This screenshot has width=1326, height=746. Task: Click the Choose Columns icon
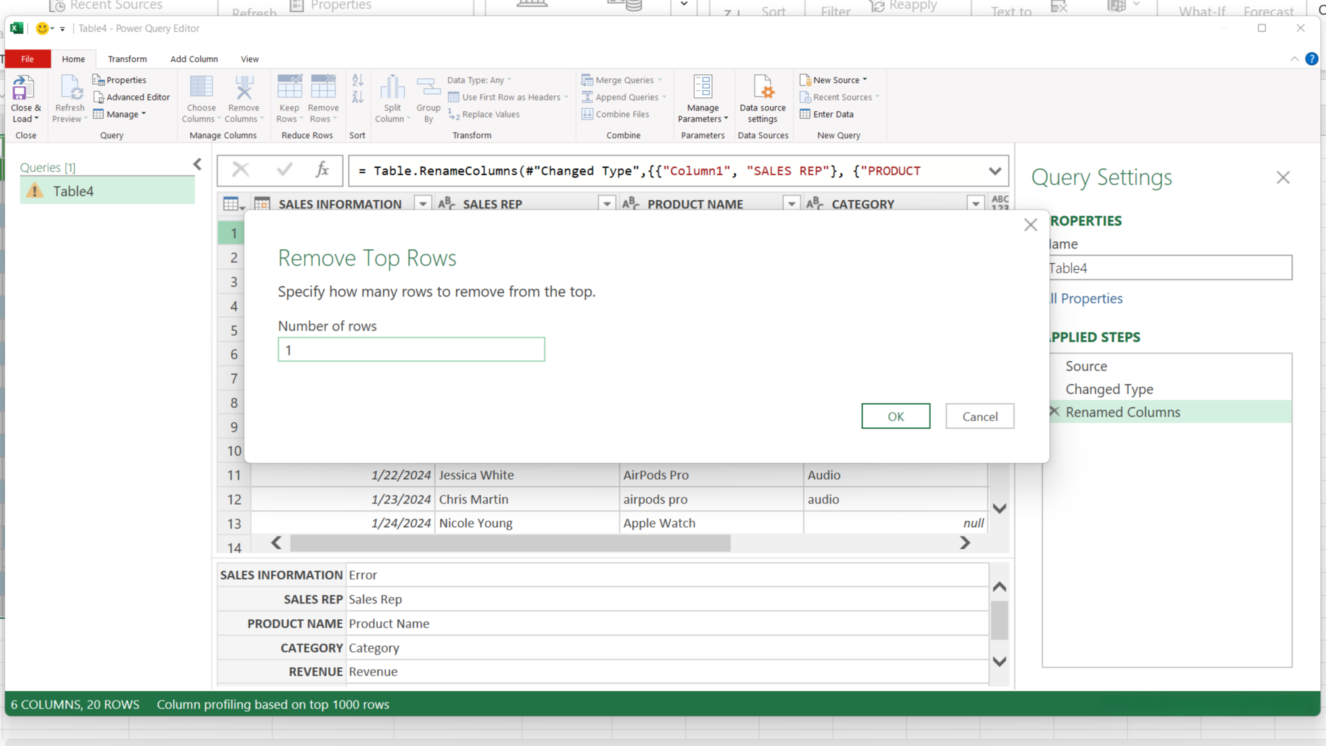click(x=201, y=87)
